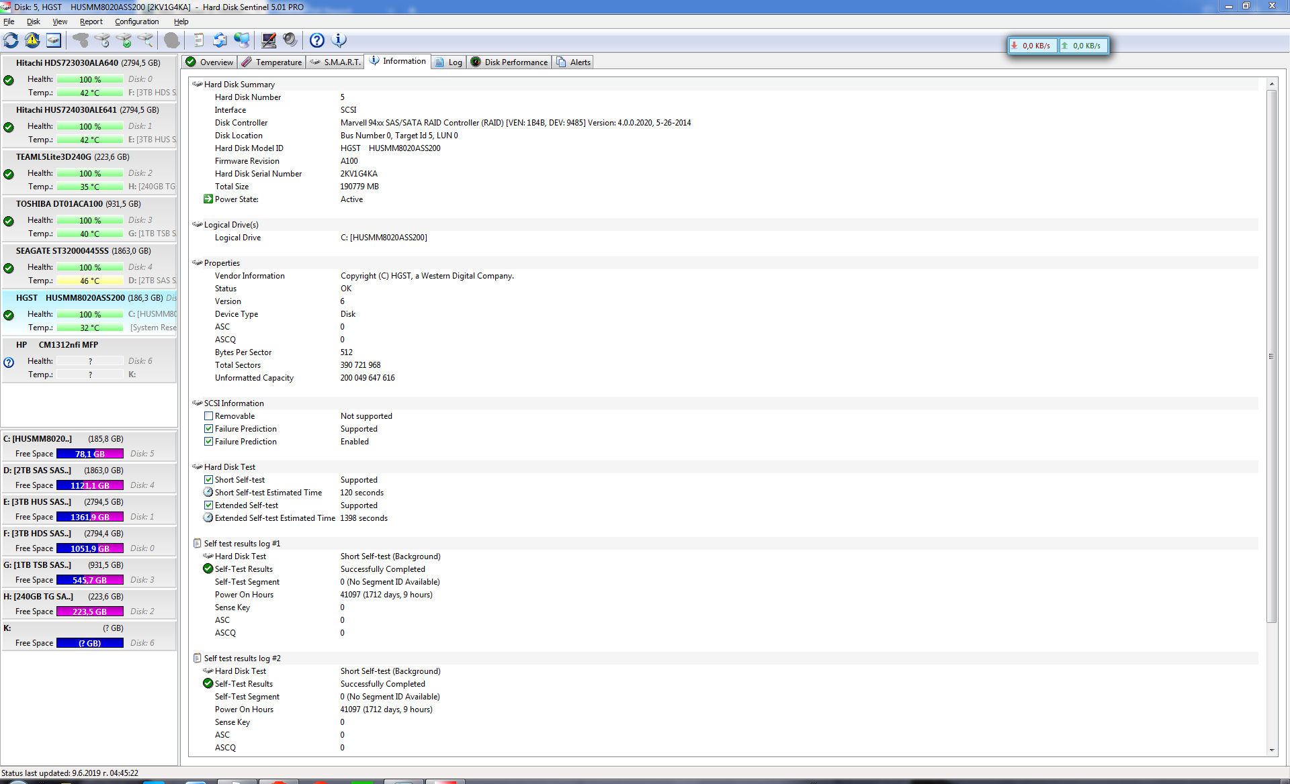Viewport: 1290px width, 784px height.
Task: Click unknown status icon for HP CM1312nfi MFP
Action: point(9,362)
